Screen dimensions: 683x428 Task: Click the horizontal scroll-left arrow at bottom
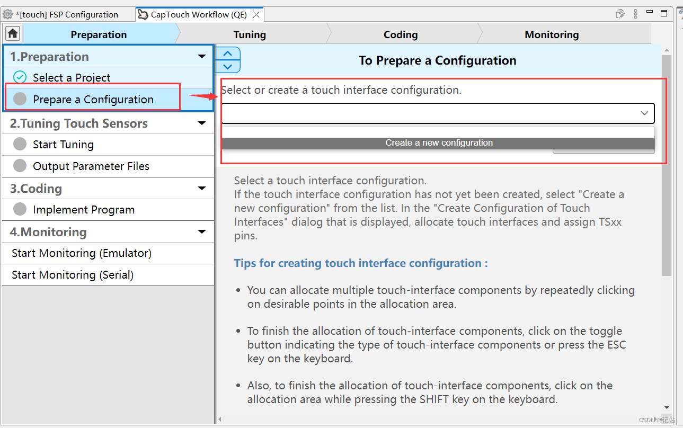tap(219, 419)
